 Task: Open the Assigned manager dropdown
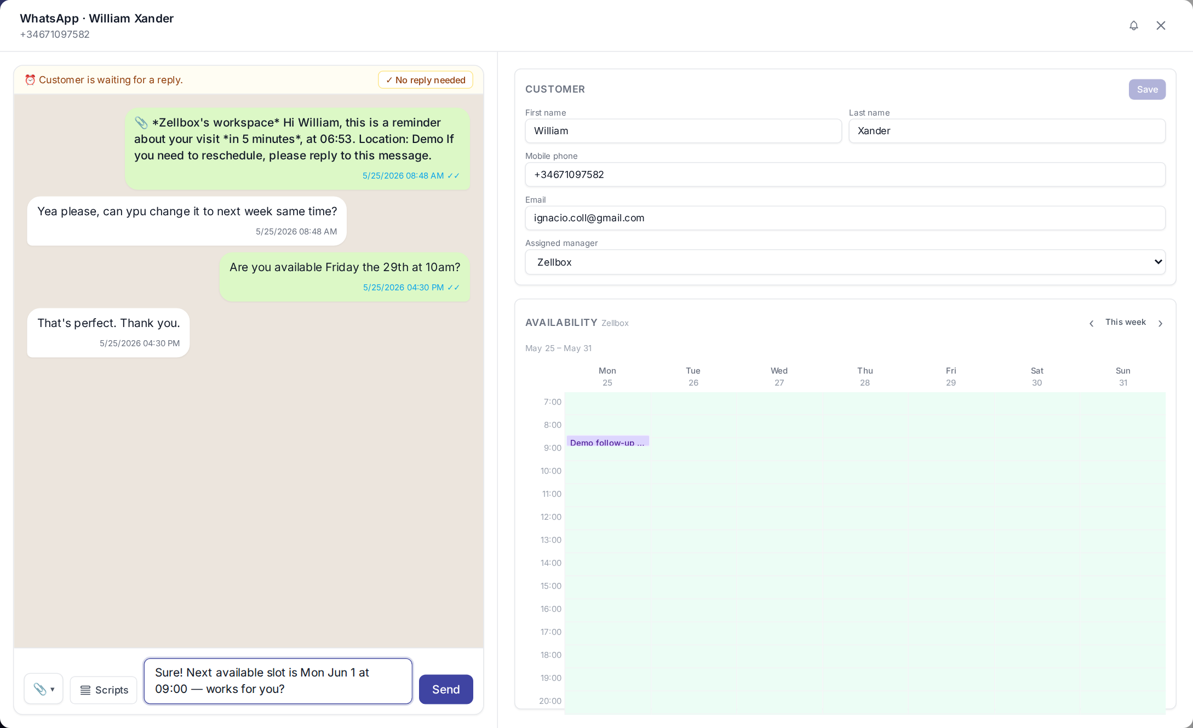[845, 262]
